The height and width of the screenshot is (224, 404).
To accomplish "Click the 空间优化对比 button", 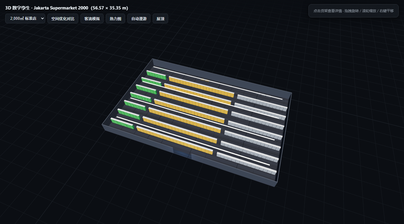I will pos(63,18).
